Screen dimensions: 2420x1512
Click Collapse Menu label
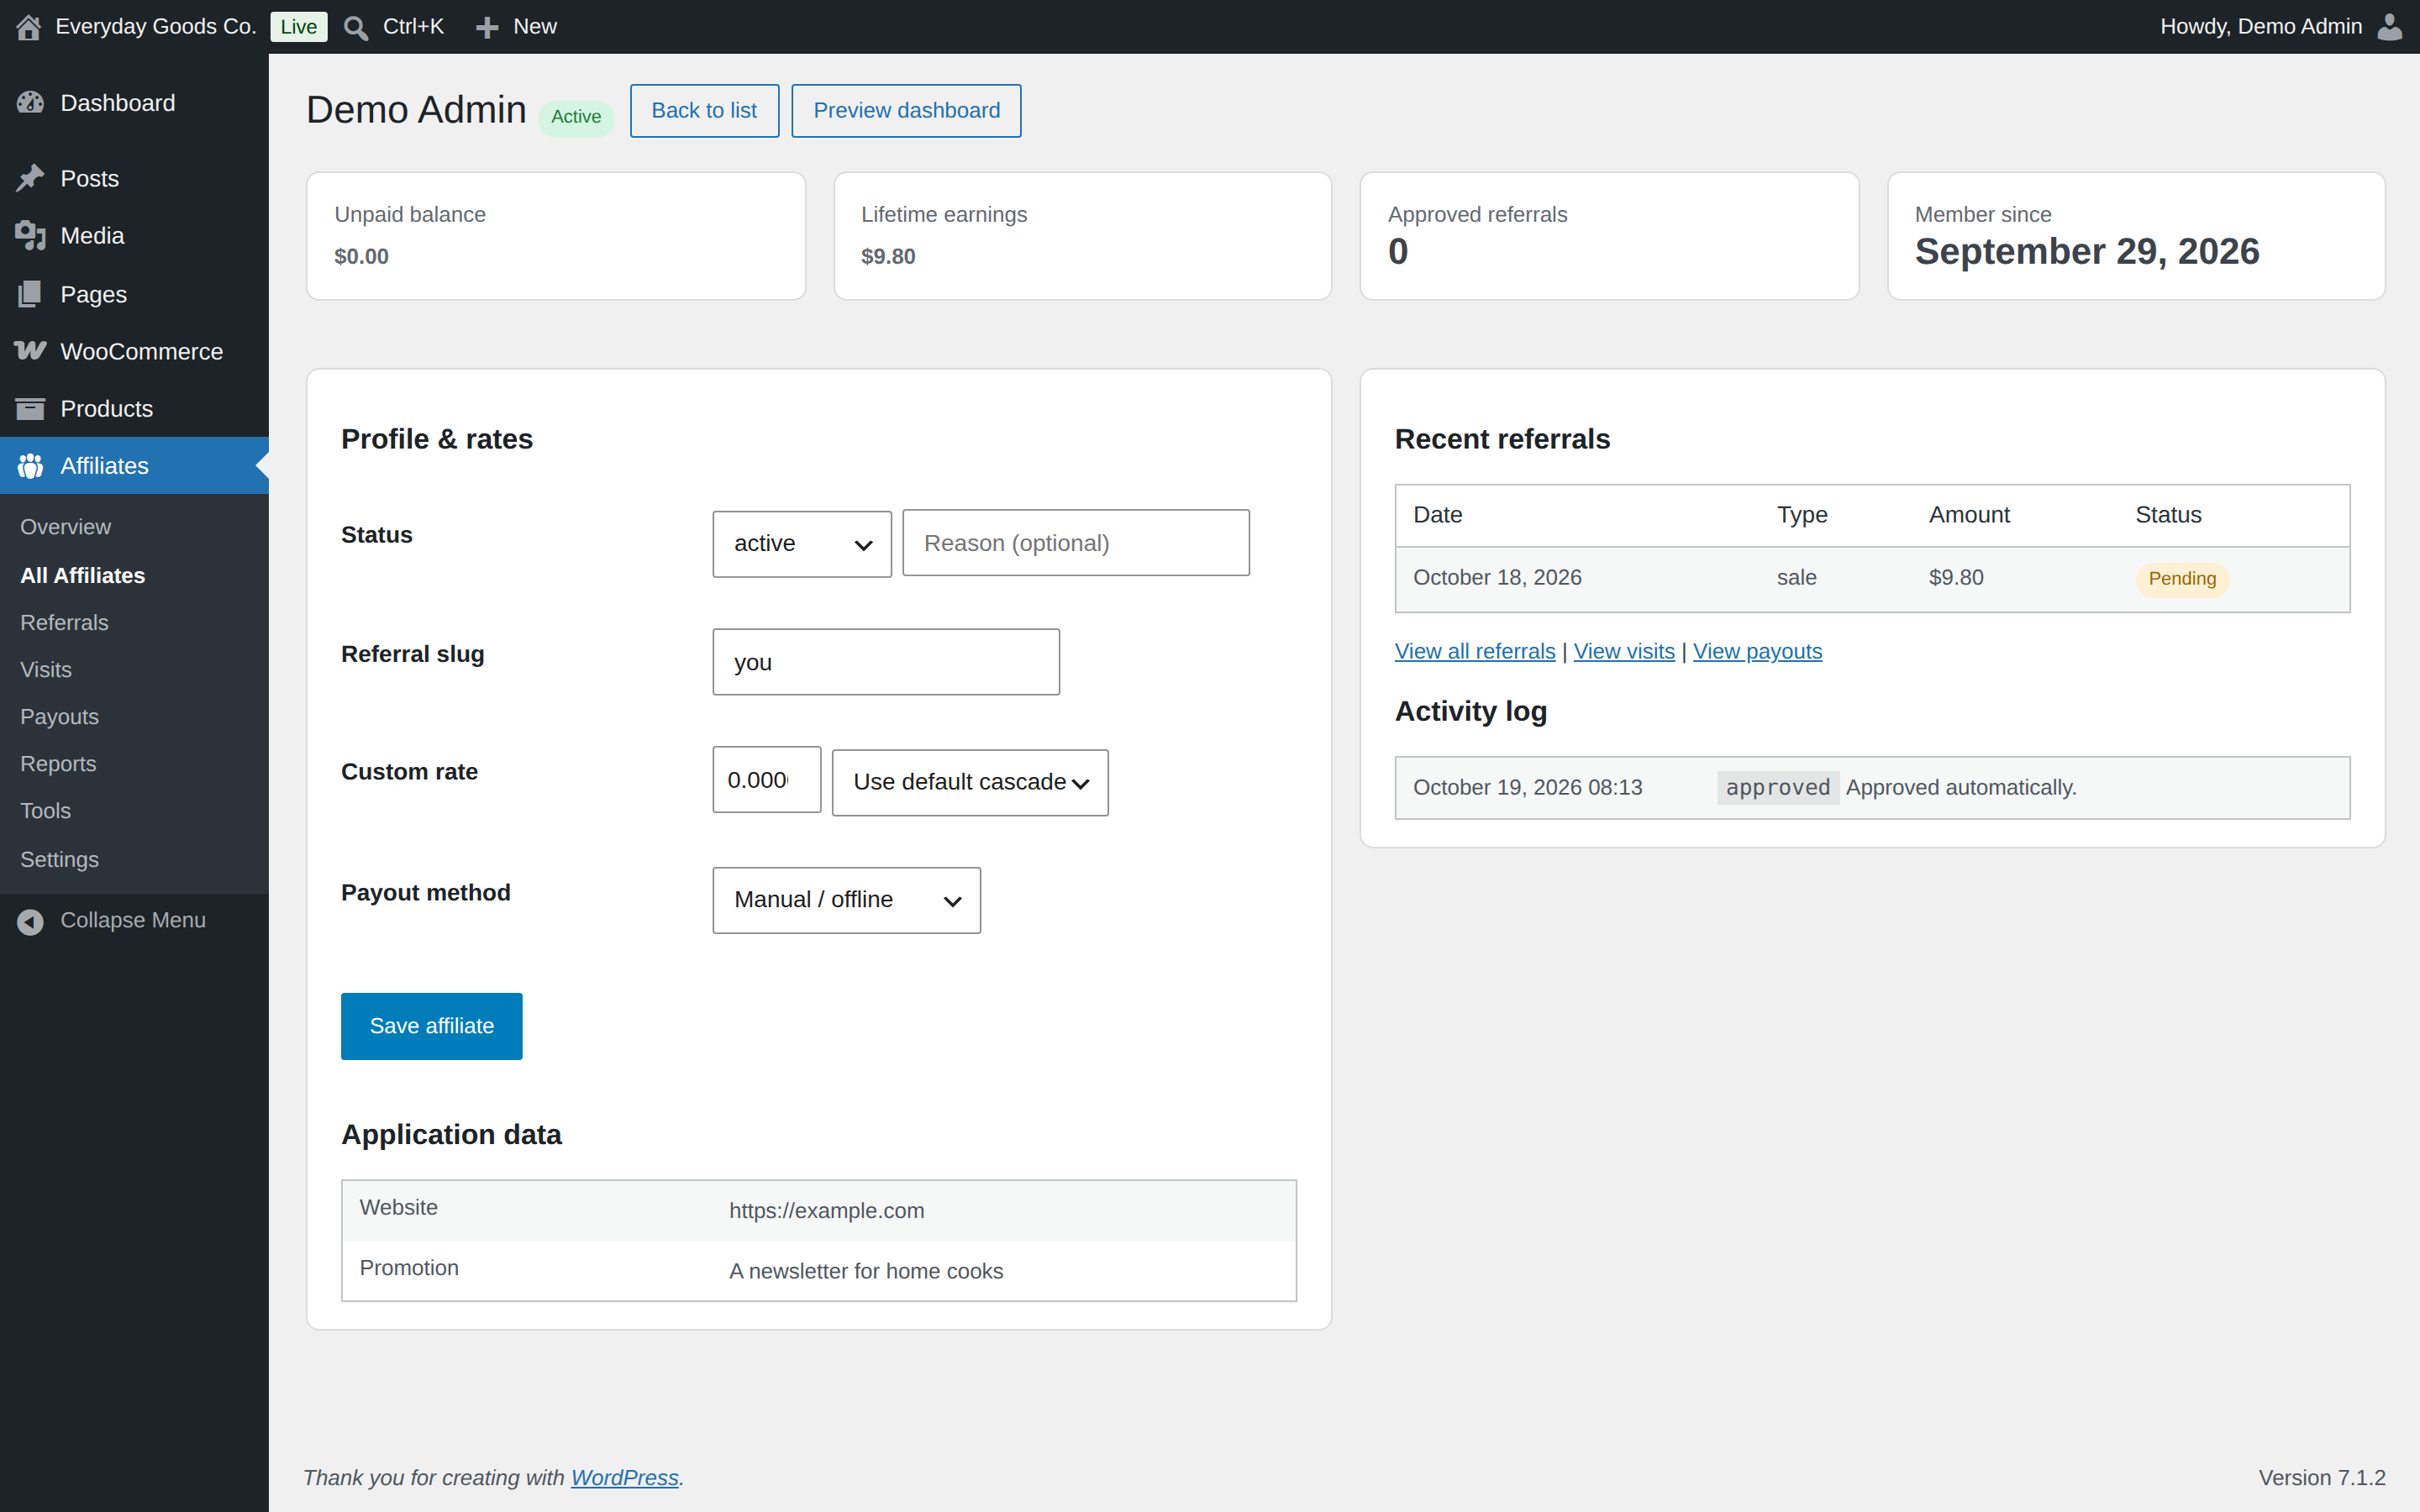(x=133, y=921)
